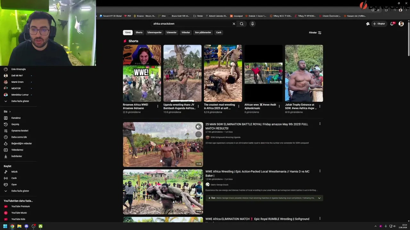Open the Oluştur create menu

(x=379, y=24)
